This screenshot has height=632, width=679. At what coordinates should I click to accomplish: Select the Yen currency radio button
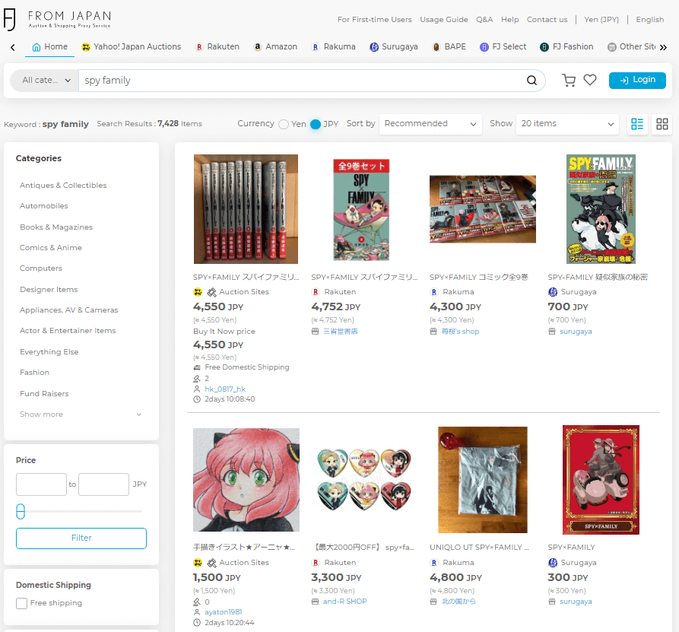(x=284, y=124)
